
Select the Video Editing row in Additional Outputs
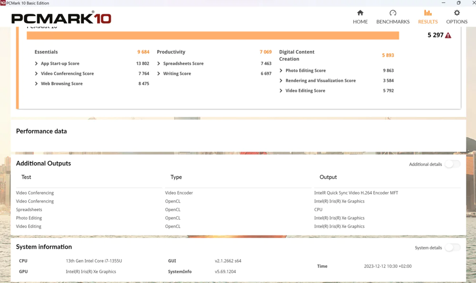238,226
